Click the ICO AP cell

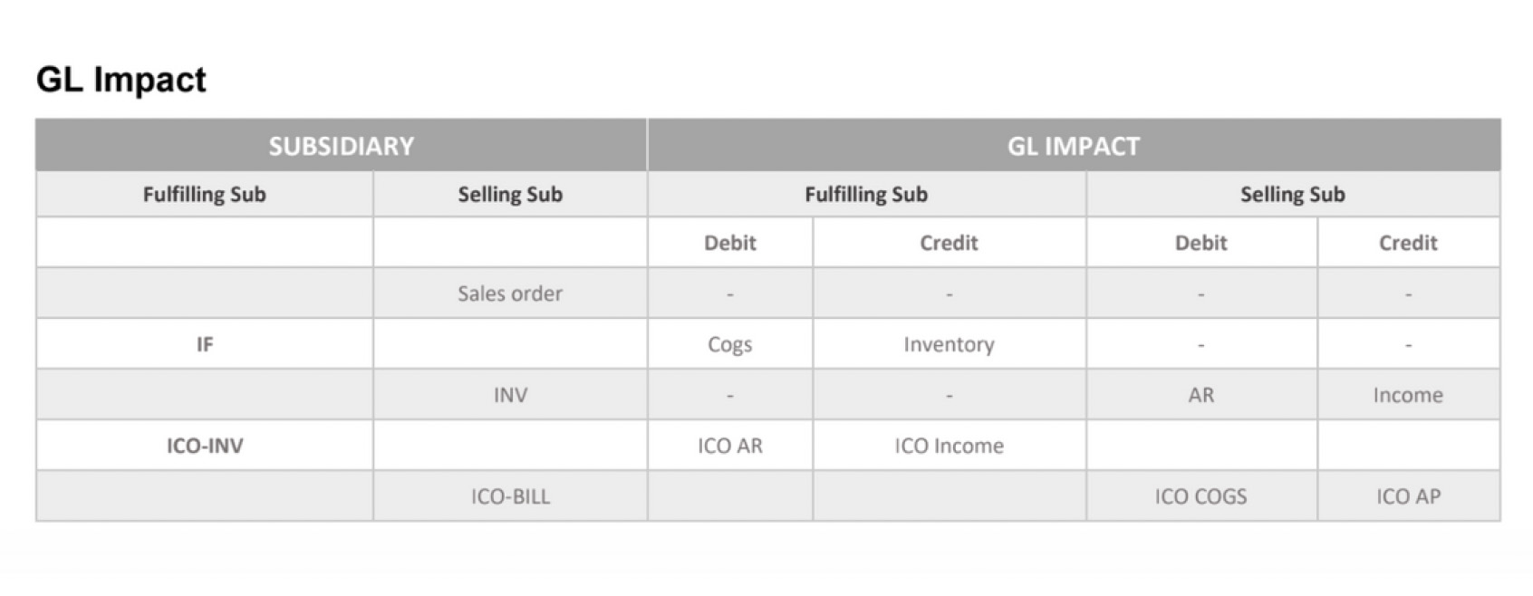(1408, 496)
